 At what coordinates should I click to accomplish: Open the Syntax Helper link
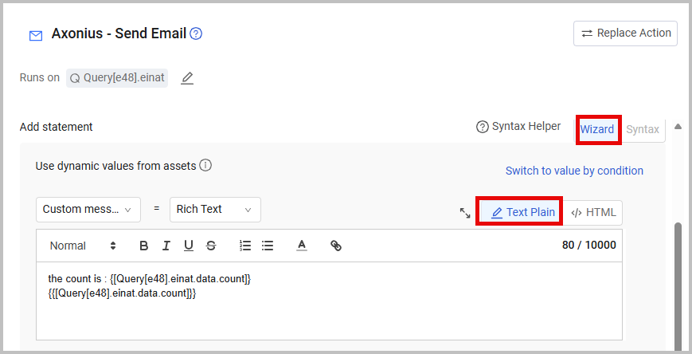coord(518,127)
